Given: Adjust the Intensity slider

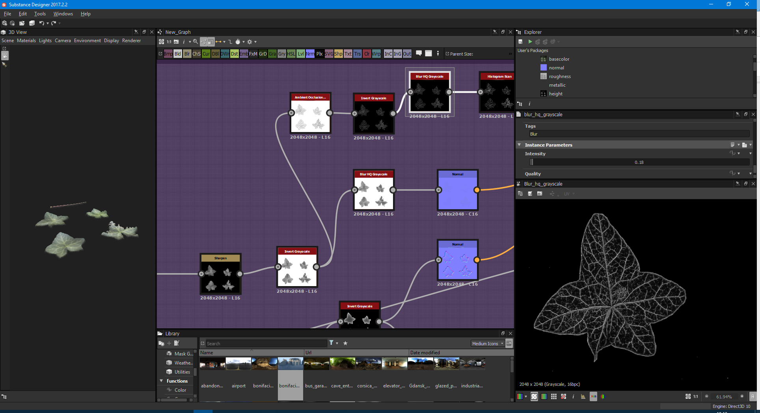Looking at the screenshot, I should (x=639, y=162).
